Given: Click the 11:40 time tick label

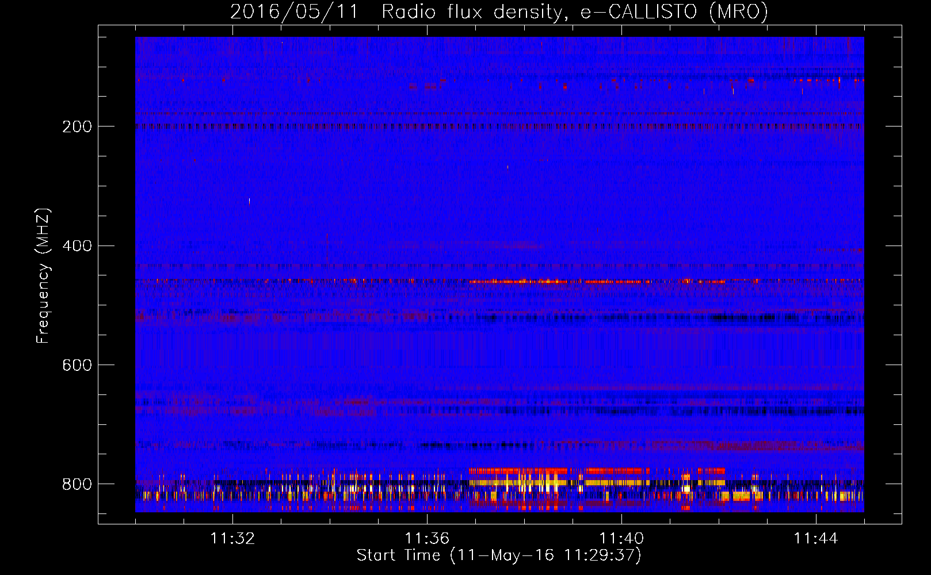Looking at the screenshot, I should click(621, 539).
